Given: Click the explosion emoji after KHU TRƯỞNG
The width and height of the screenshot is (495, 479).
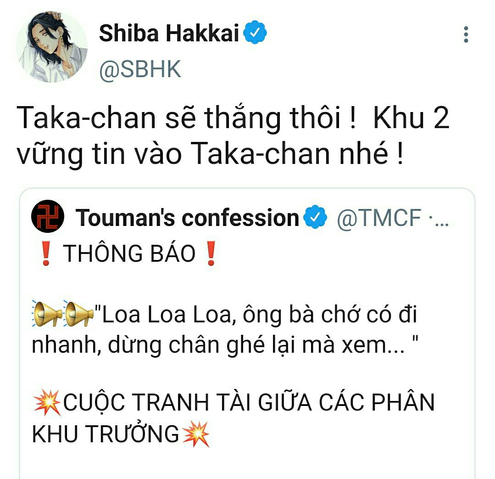Looking at the screenshot, I should [x=196, y=434].
